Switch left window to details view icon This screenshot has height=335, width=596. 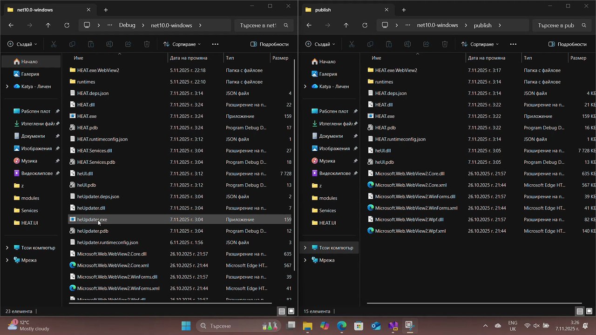[282, 311]
